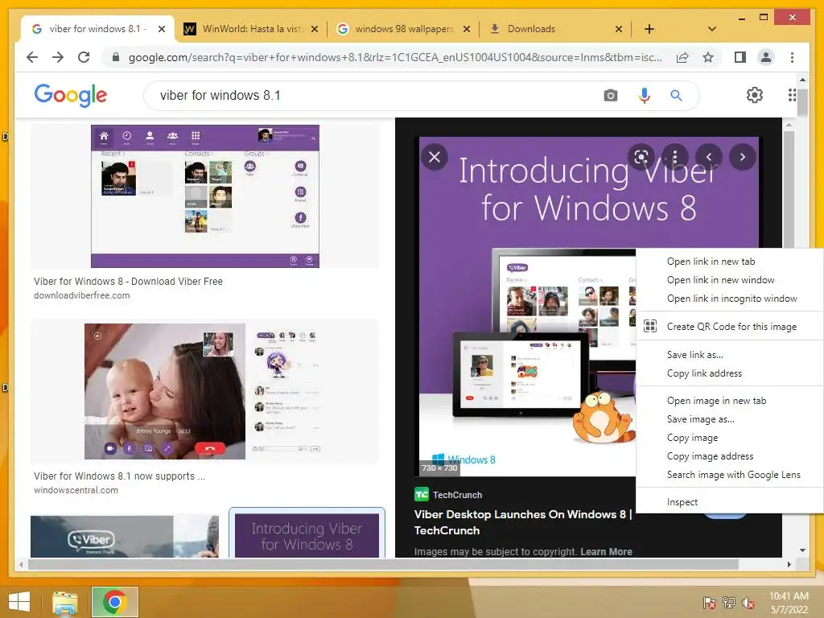The image size is (824, 618).
Task: Reload the current page
Action: 84,57
